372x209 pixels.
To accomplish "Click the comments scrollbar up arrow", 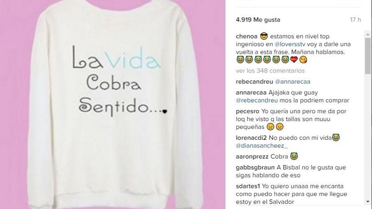I will coord(368,34).
